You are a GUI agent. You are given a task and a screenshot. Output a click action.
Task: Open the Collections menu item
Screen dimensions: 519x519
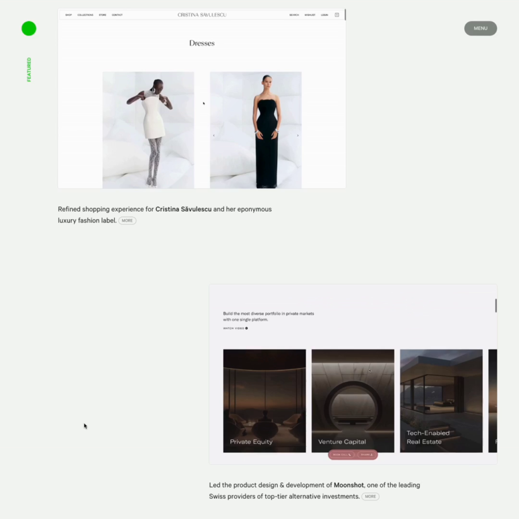[85, 15]
